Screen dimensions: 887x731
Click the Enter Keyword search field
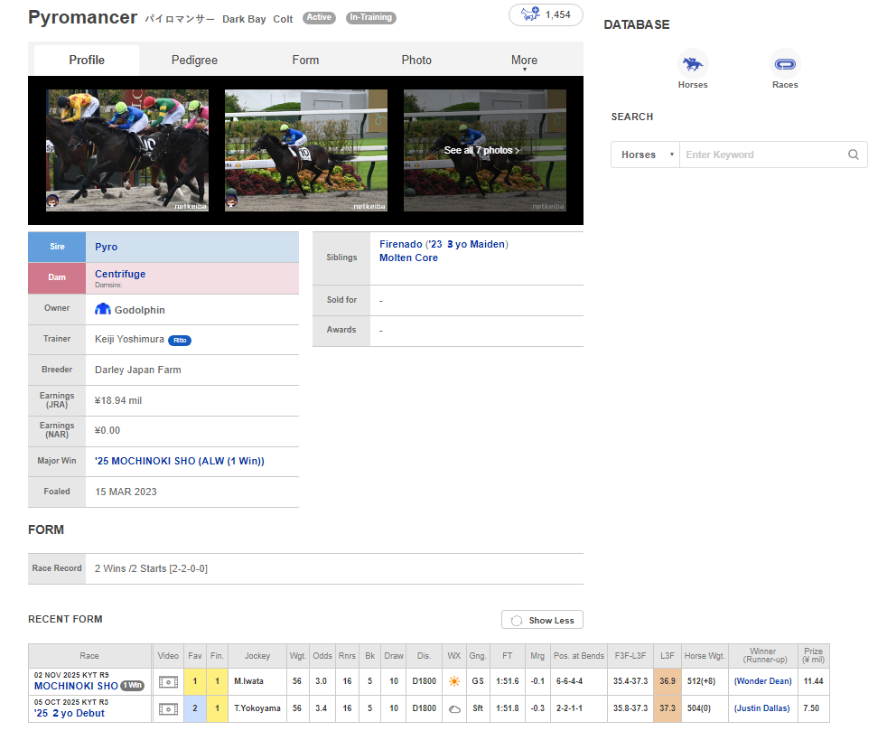coord(762,155)
